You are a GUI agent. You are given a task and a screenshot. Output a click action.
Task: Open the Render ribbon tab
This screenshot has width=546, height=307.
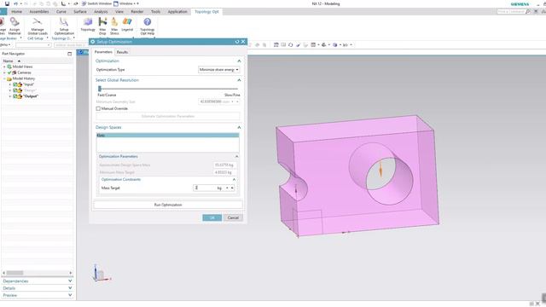(136, 11)
